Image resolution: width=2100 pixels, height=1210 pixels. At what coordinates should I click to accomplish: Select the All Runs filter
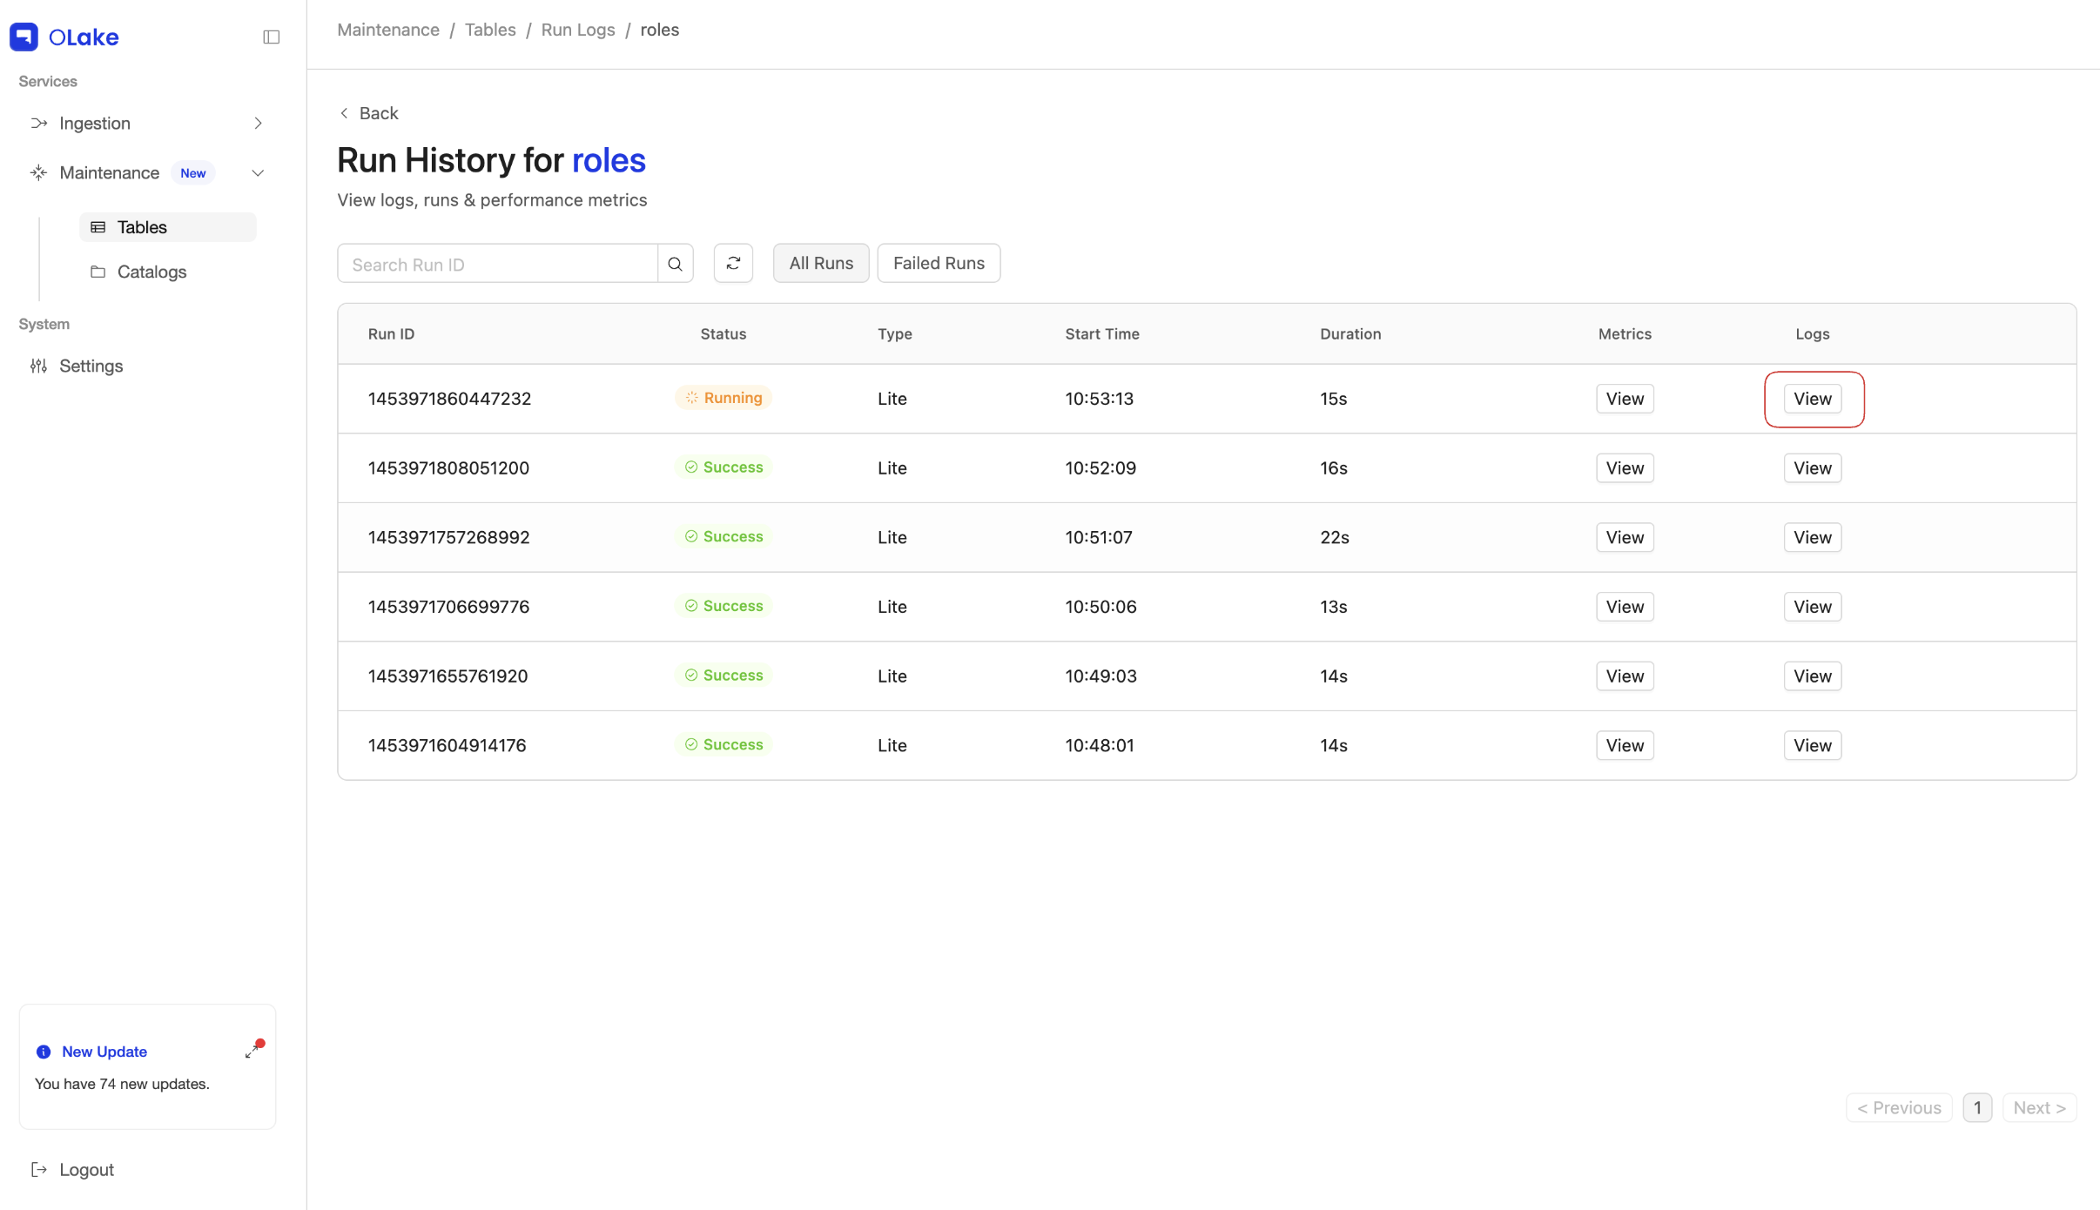coord(820,263)
